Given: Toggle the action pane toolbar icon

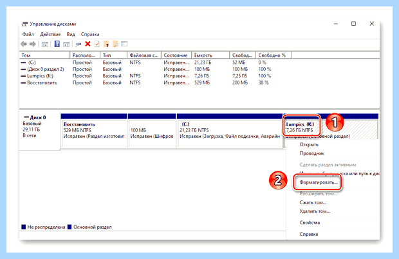Looking at the screenshot, I should (x=66, y=44).
